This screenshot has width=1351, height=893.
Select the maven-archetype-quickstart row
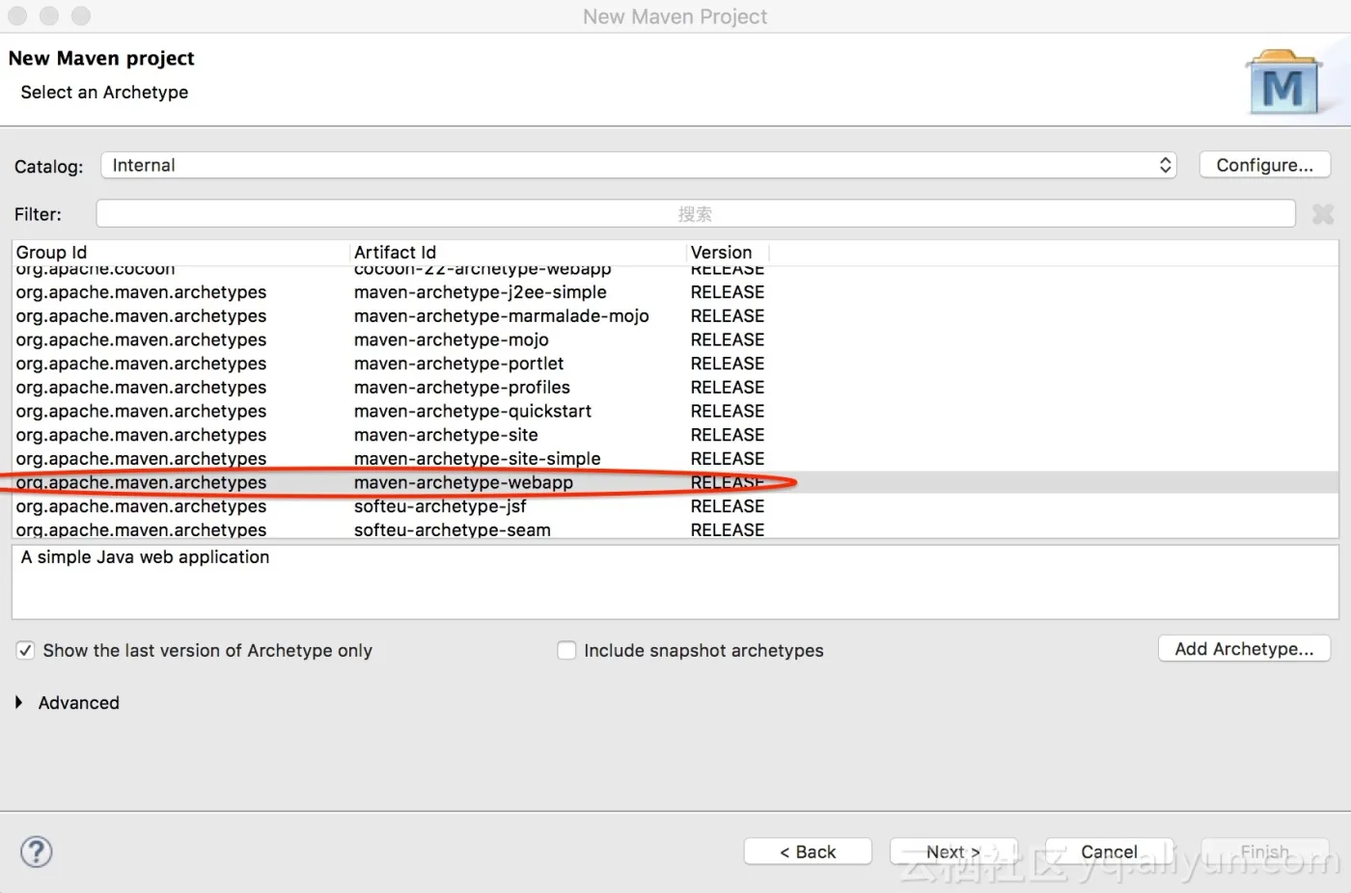675,411
